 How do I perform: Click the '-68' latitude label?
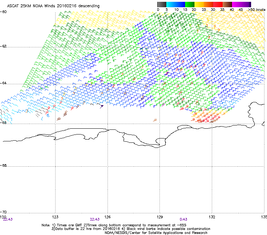pos(4,165)
